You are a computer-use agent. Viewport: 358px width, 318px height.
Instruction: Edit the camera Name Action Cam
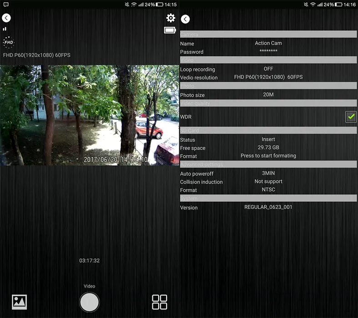[268, 44]
